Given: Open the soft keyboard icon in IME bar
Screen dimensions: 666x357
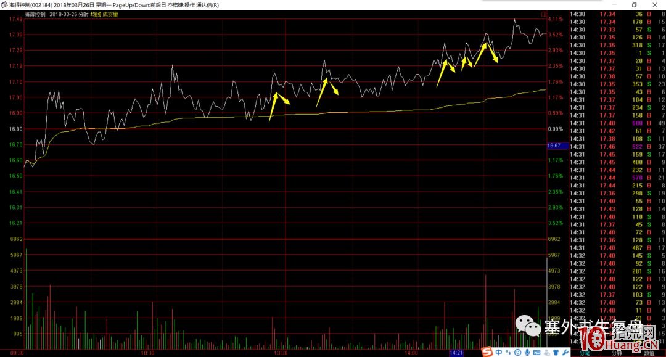Looking at the screenshot, I should [536, 352].
